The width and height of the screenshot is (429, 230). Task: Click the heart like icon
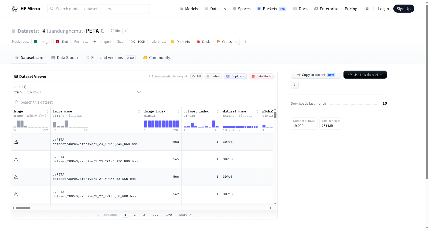pyautogui.click(x=112, y=31)
